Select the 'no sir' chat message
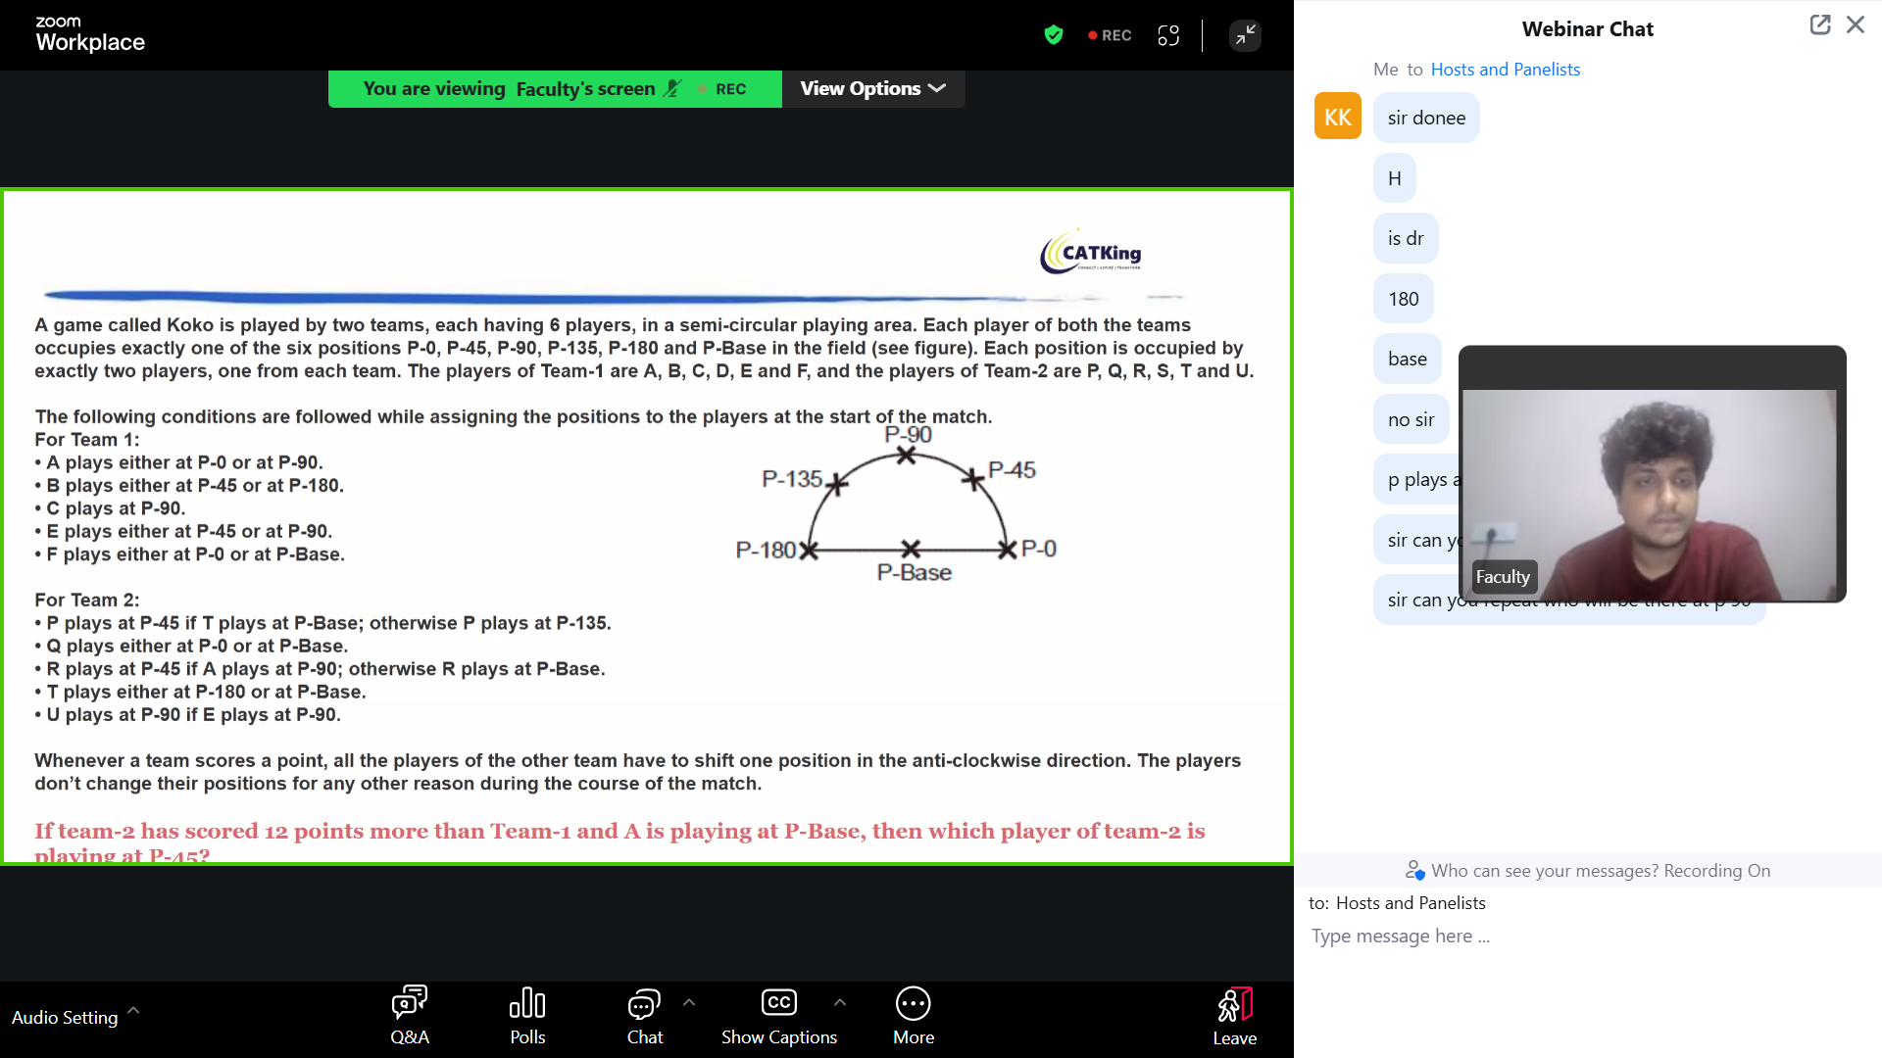Image resolution: width=1882 pixels, height=1058 pixels. pyautogui.click(x=1411, y=419)
